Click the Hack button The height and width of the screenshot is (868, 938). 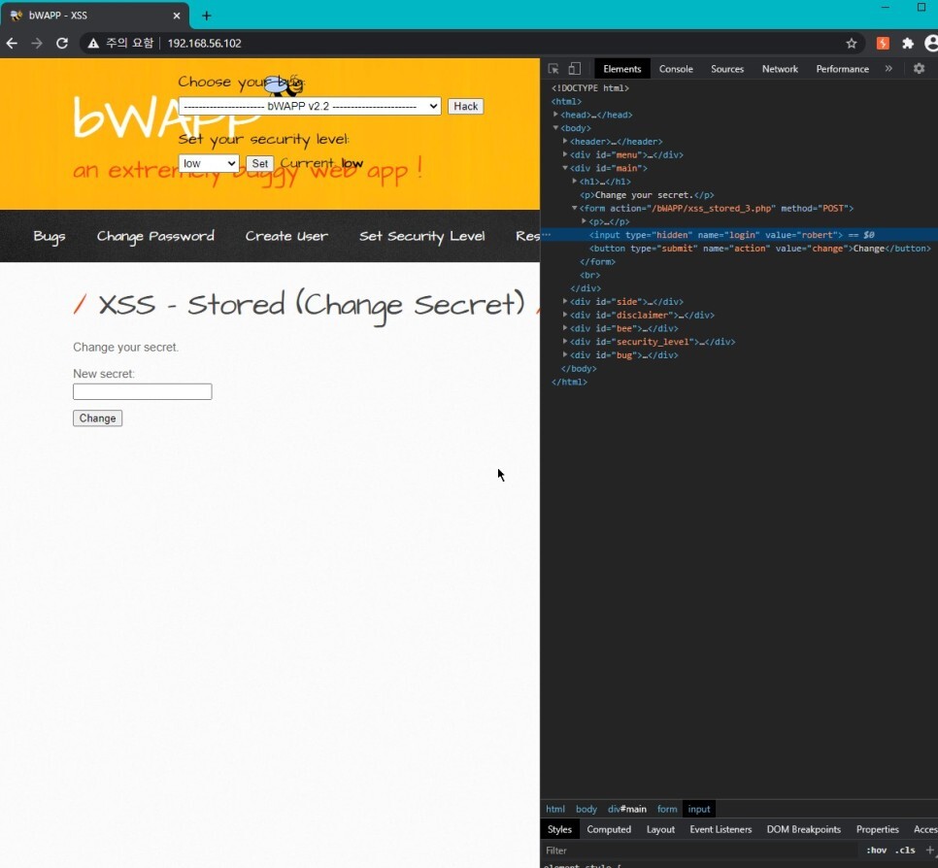[465, 106]
